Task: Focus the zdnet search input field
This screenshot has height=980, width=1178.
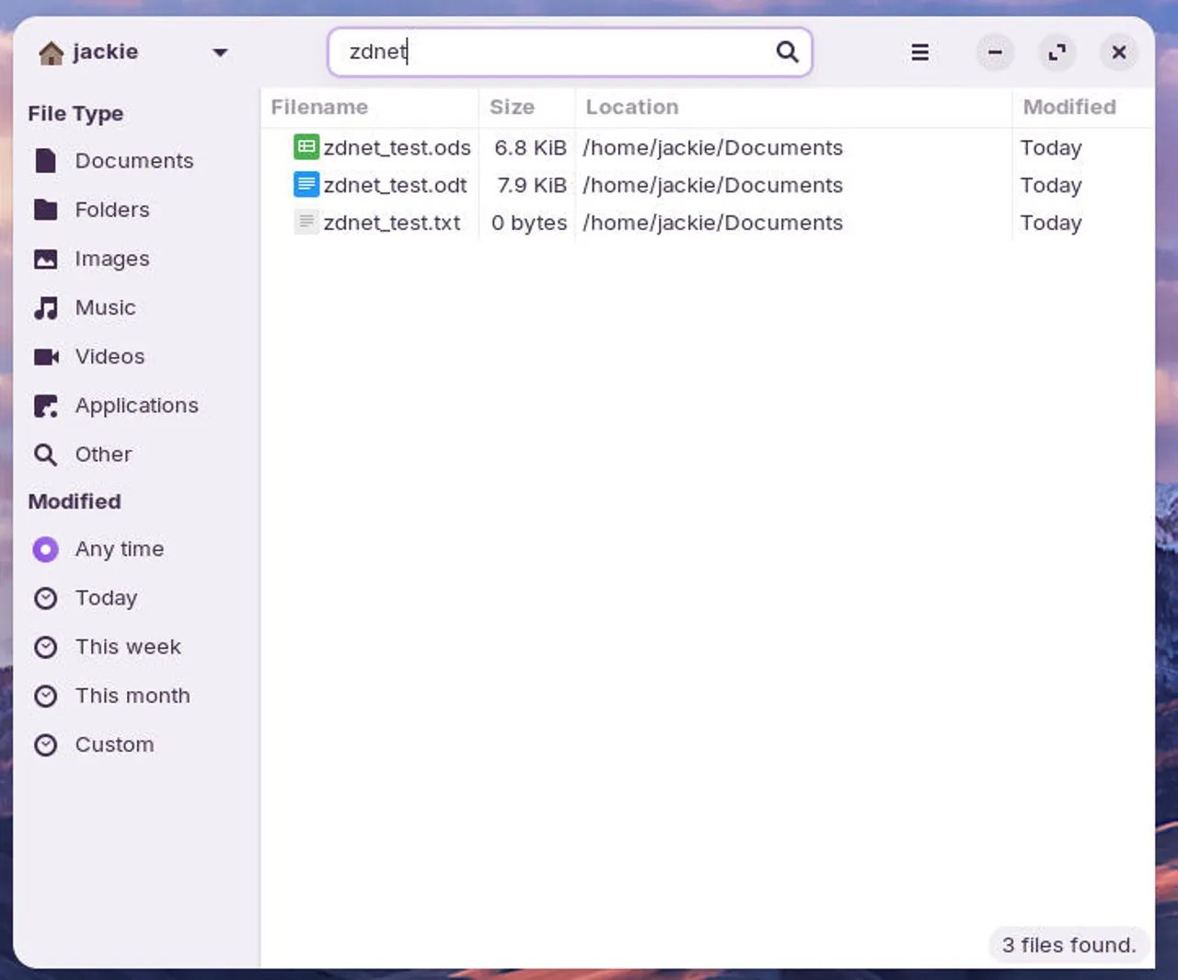Action: [570, 52]
